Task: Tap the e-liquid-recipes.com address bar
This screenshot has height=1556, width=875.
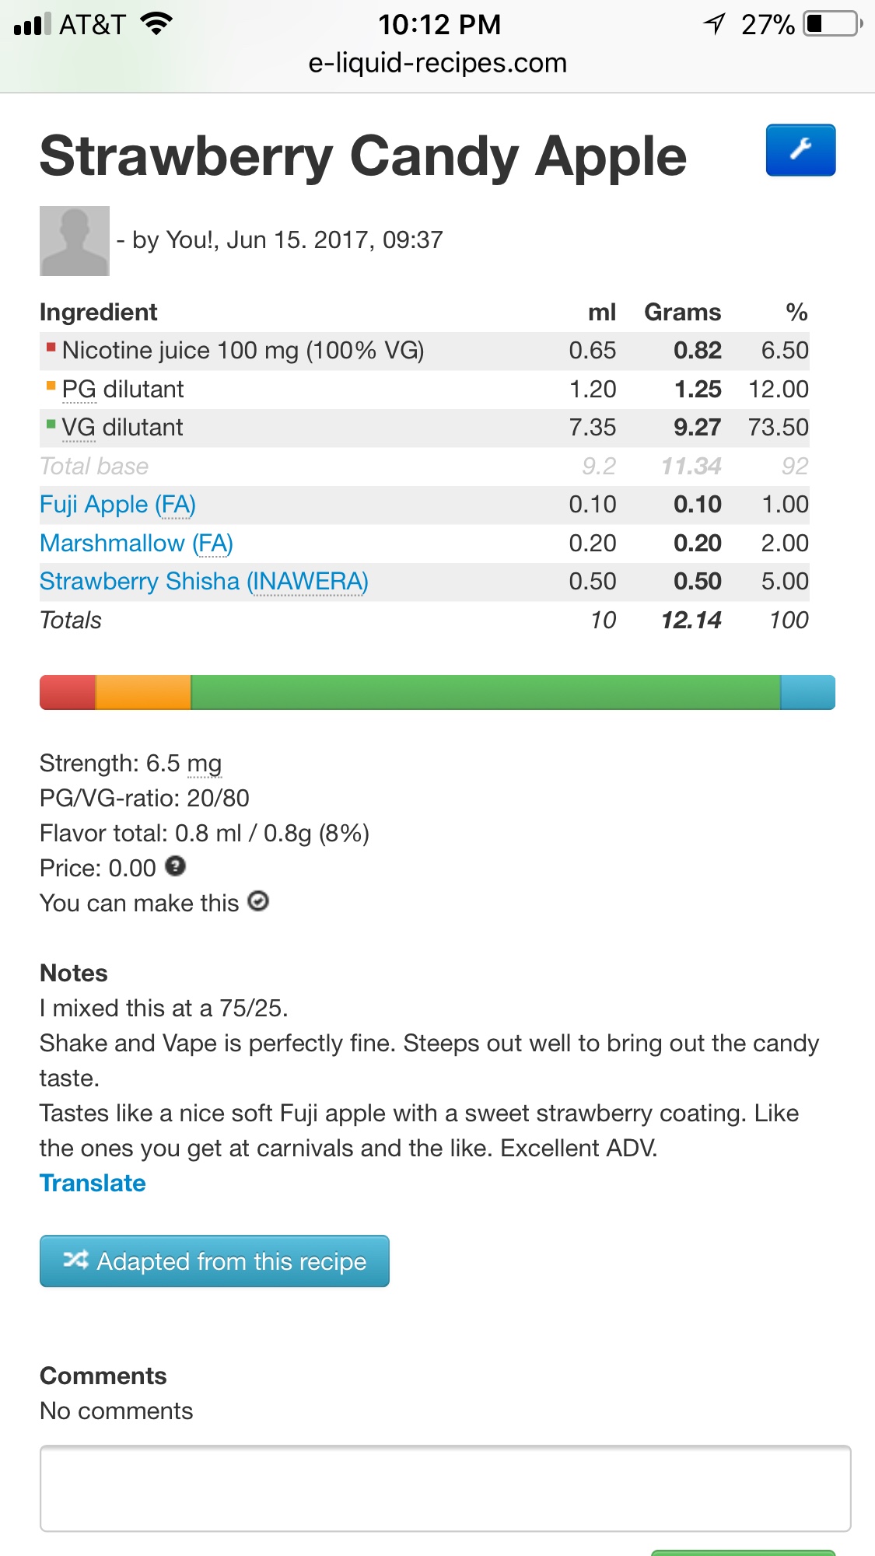Action: [437, 63]
